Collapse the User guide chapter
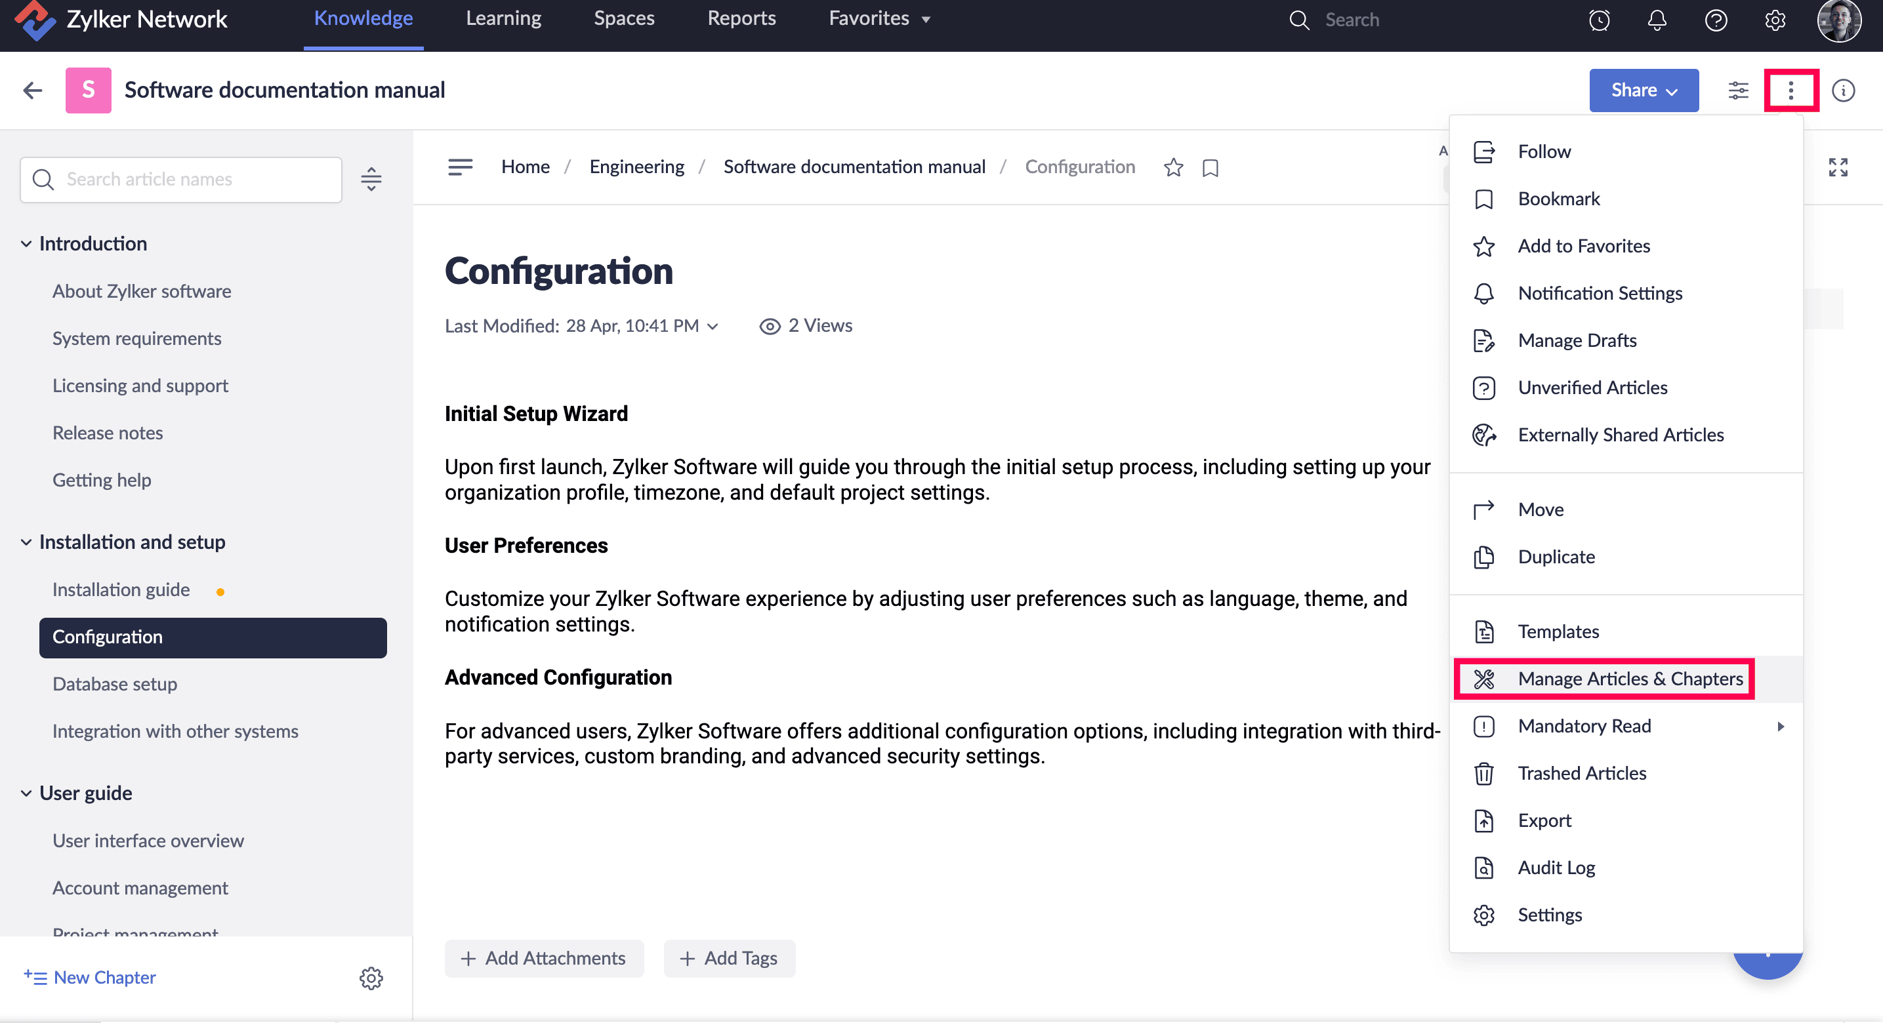 (26, 793)
